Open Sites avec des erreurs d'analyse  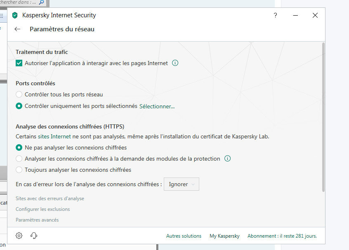click(x=50, y=199)
